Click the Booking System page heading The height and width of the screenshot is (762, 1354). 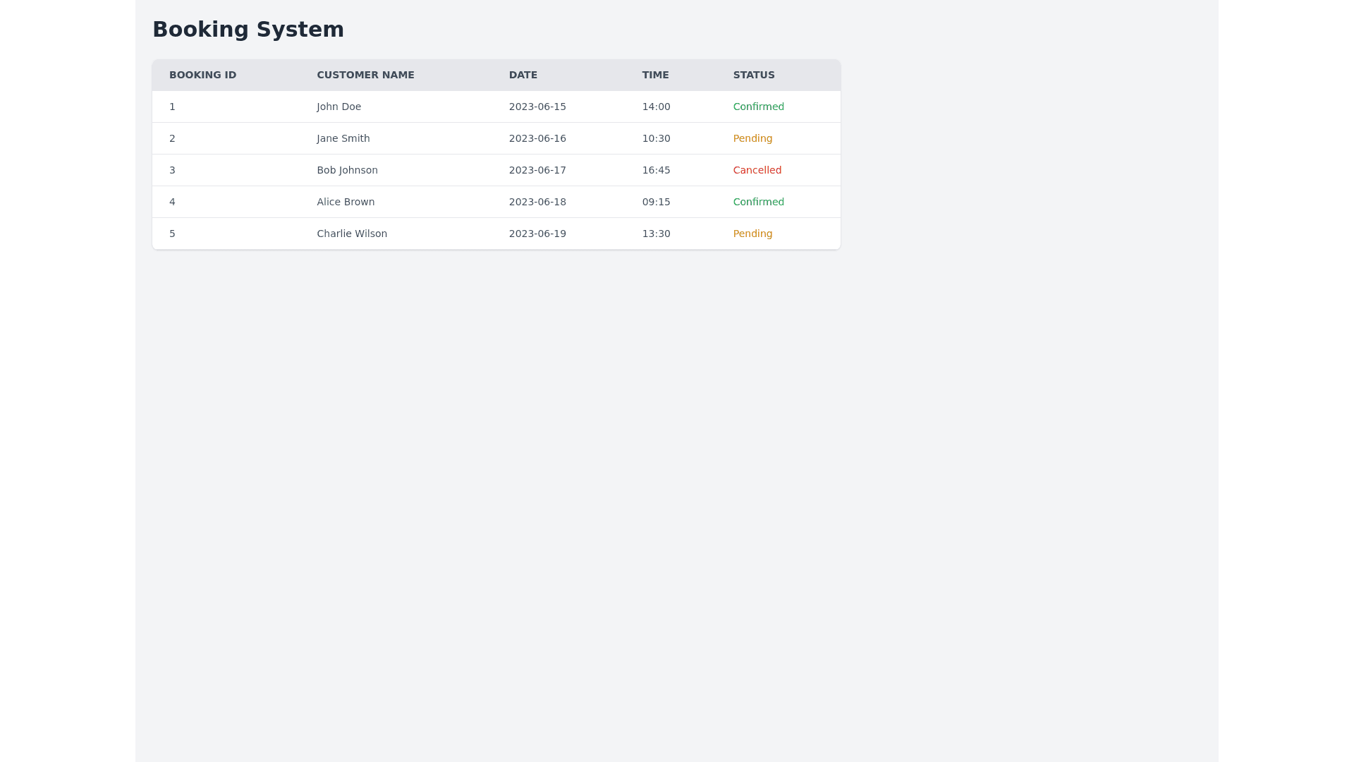(x=248, y=30)
